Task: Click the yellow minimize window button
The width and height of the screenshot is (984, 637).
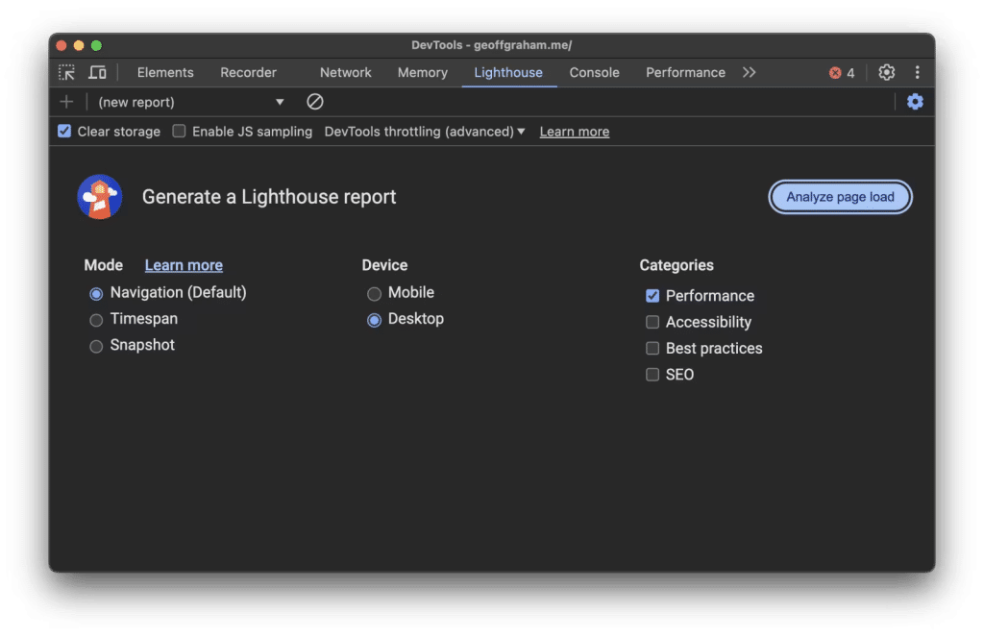Action: tap(79, 45)
